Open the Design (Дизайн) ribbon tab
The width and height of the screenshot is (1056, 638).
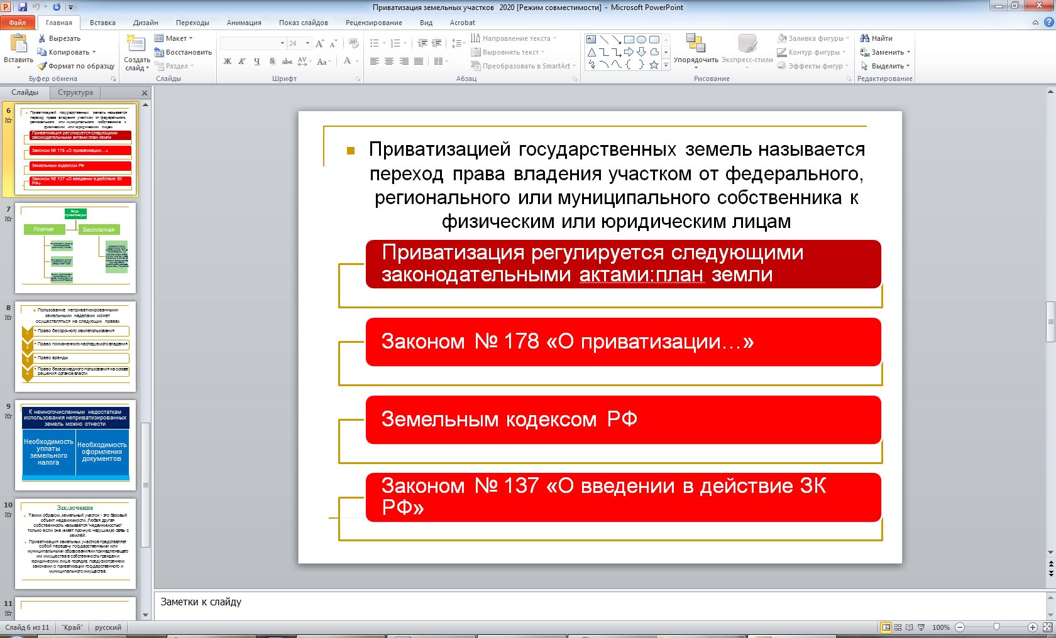[145, 23]
